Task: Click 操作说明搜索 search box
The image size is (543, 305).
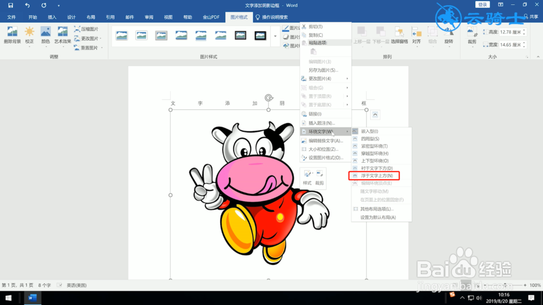Action: point(271,17)
